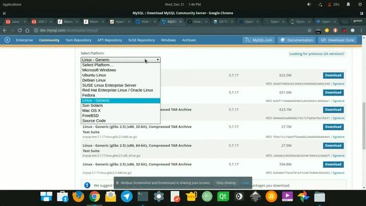Click the browser back arrow
The image size is (366, 206).
click(5, 30)
